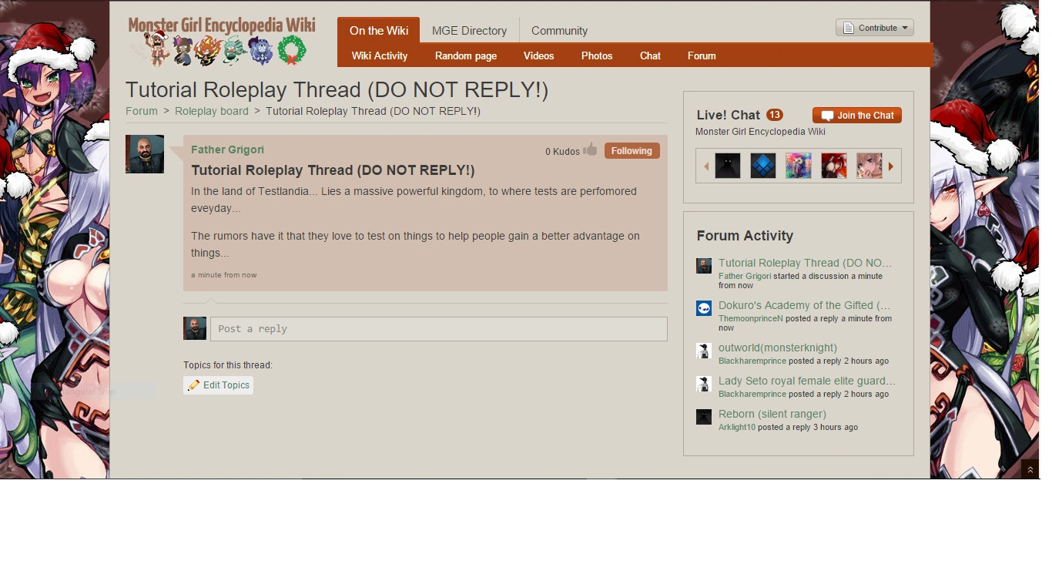Click avatar beside Tutorial Roleplay Thread activity

pos(704,266)
